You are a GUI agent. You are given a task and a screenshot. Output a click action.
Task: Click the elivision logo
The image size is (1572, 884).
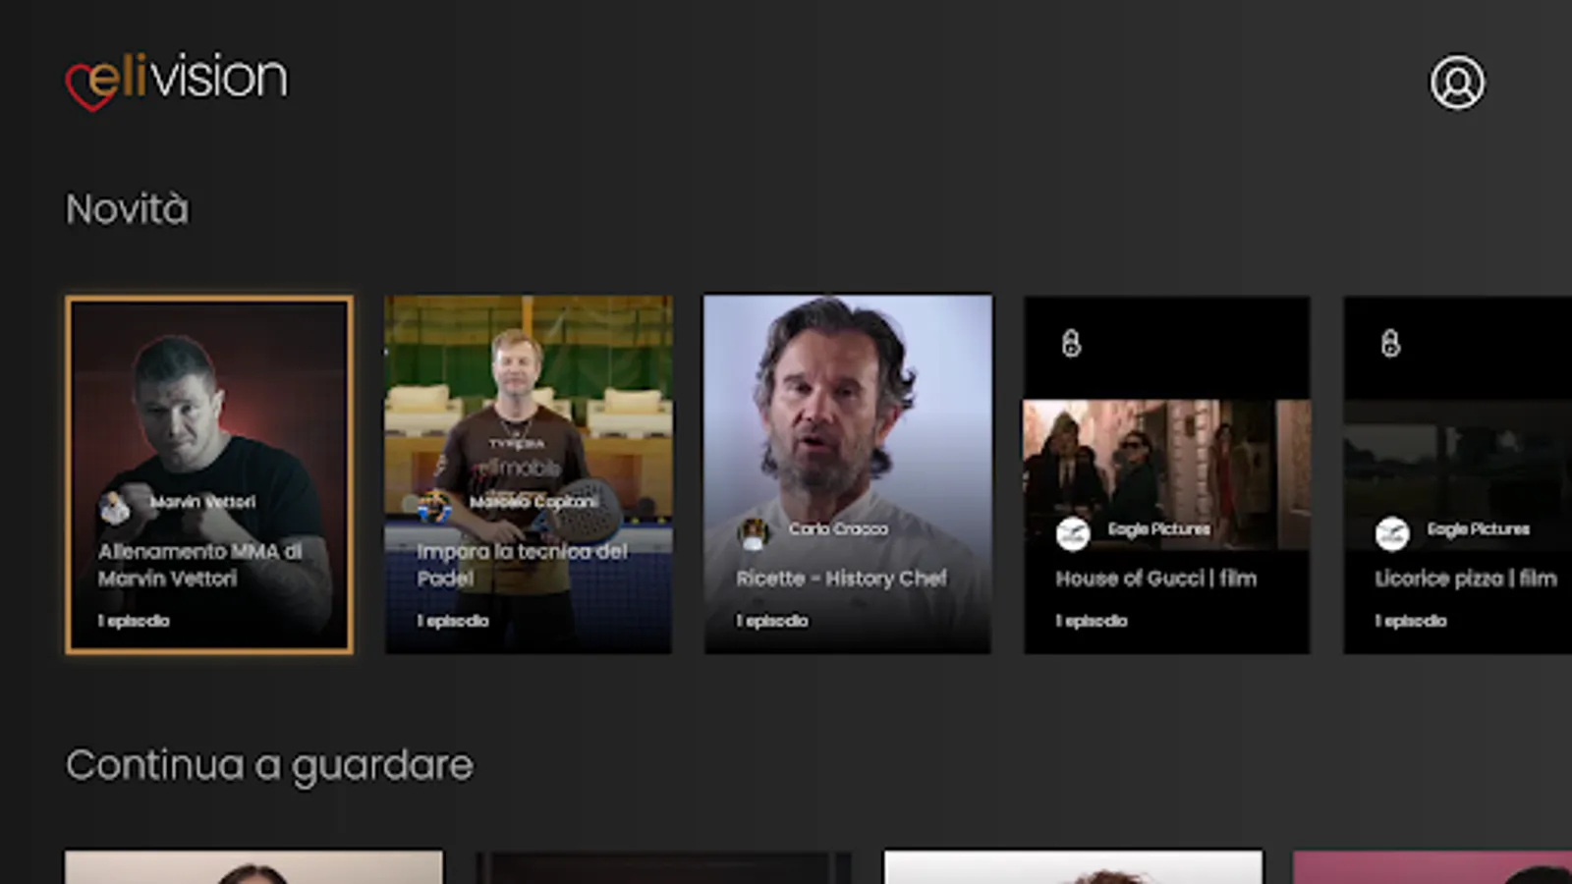click(x=177, y=81)
